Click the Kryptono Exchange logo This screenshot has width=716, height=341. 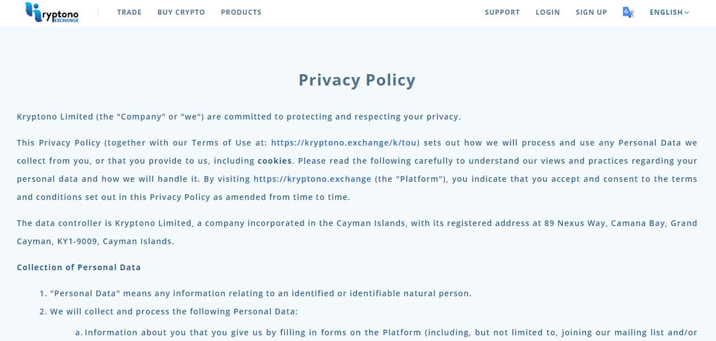click(52, 12)
